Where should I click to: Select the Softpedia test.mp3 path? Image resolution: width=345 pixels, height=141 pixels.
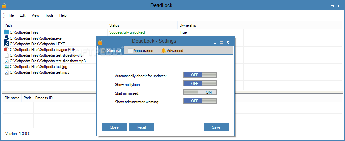pyautogui.click(x=40, y=72)
